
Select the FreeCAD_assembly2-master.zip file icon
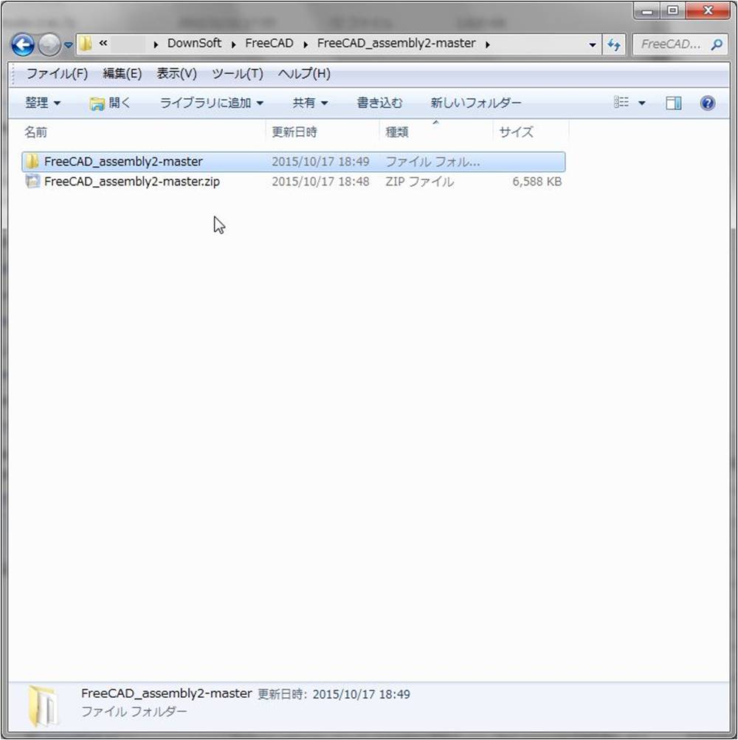click(x=32, y=181)
